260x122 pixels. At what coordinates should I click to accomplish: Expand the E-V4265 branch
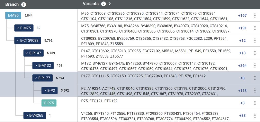(34, 115)
